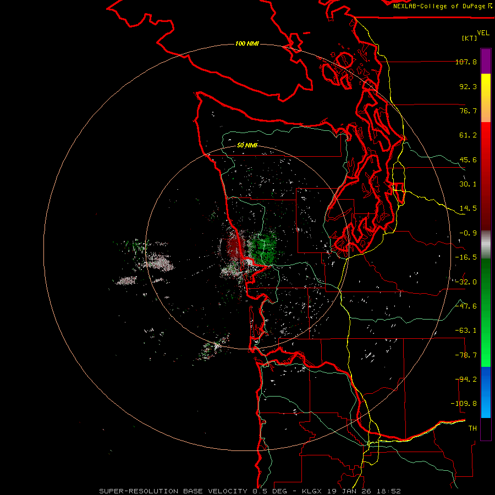Click the 14.5 velocity label

(x=468, y=208)
